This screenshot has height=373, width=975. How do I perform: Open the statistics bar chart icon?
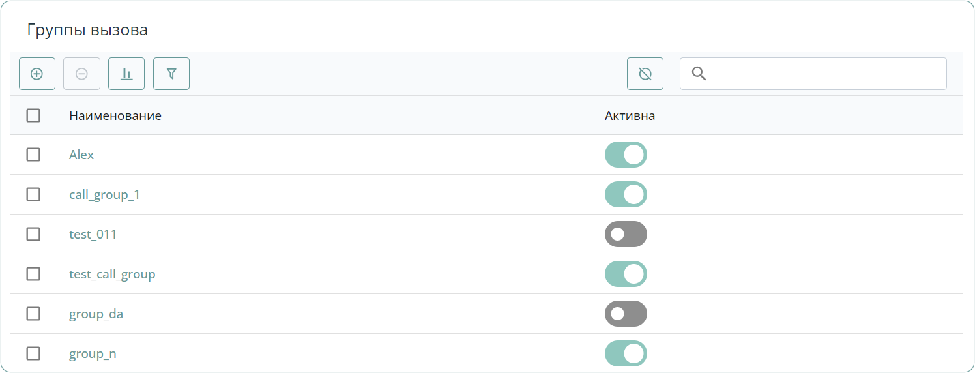coord(126,74)
